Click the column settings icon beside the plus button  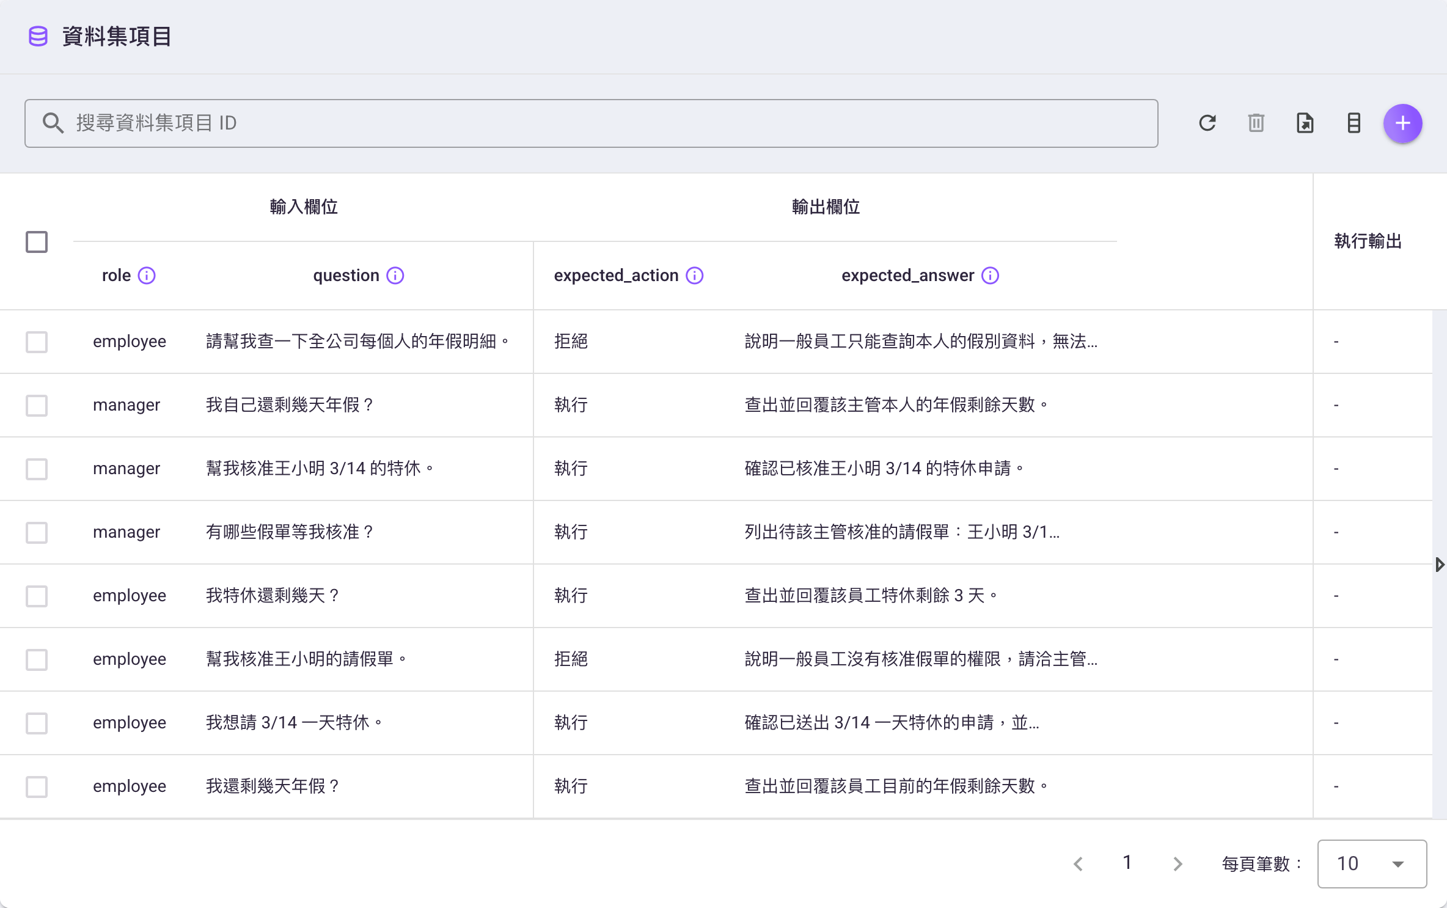[x=1354, y=123]
